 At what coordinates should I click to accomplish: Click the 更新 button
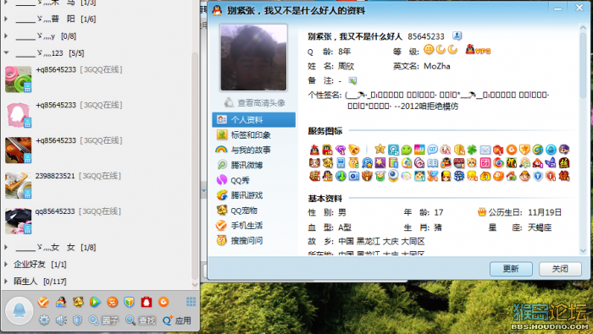tap(511, 269)
